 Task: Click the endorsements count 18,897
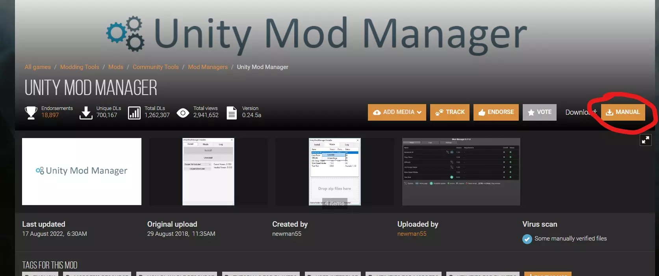click(x=50, y=115)
